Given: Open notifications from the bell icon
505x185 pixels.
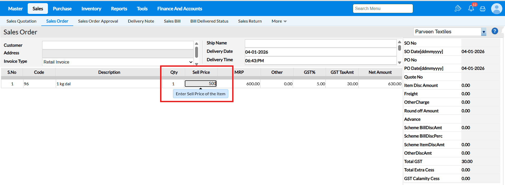Looking at the screenshot, I should [x=471, y=8].
